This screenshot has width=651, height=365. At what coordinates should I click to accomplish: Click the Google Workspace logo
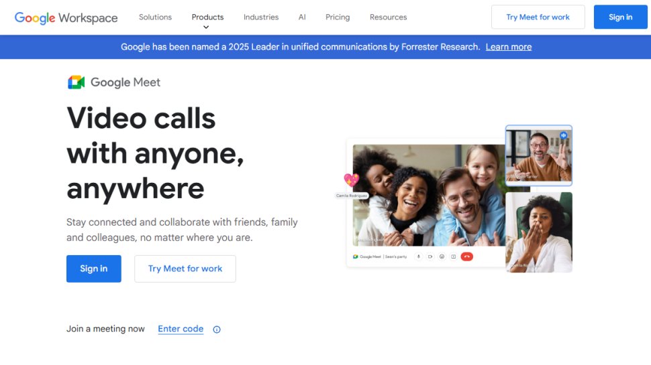click(x=66, y=17)
